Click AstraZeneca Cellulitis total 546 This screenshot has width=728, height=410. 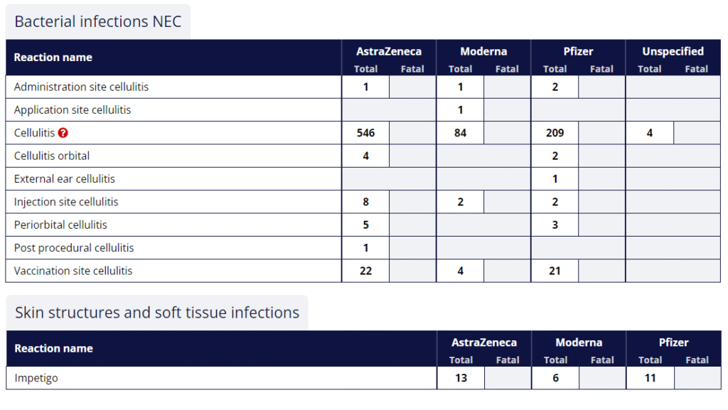366,133
